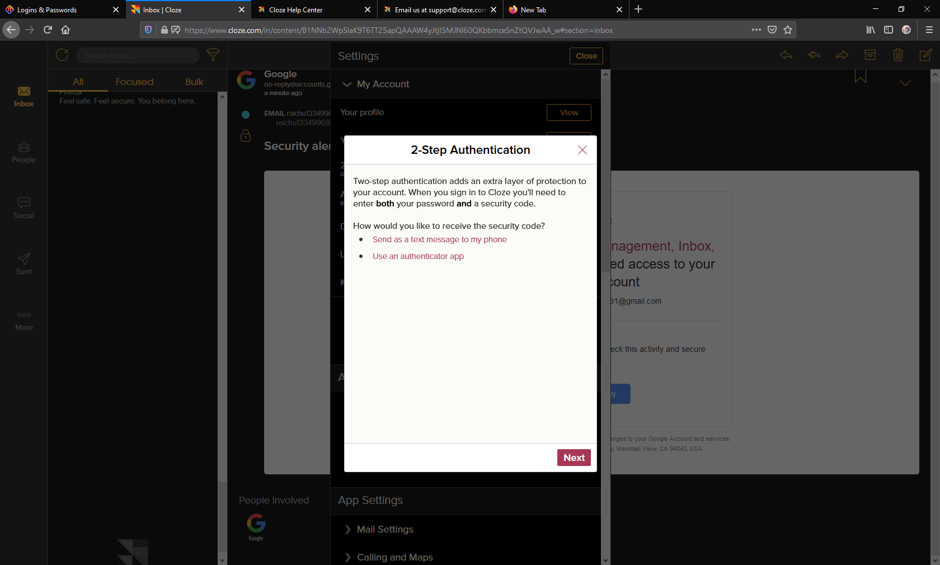Viewport: 940px width, 565px height.
Task: Click the address bar URL
Action: pos(398,30)
